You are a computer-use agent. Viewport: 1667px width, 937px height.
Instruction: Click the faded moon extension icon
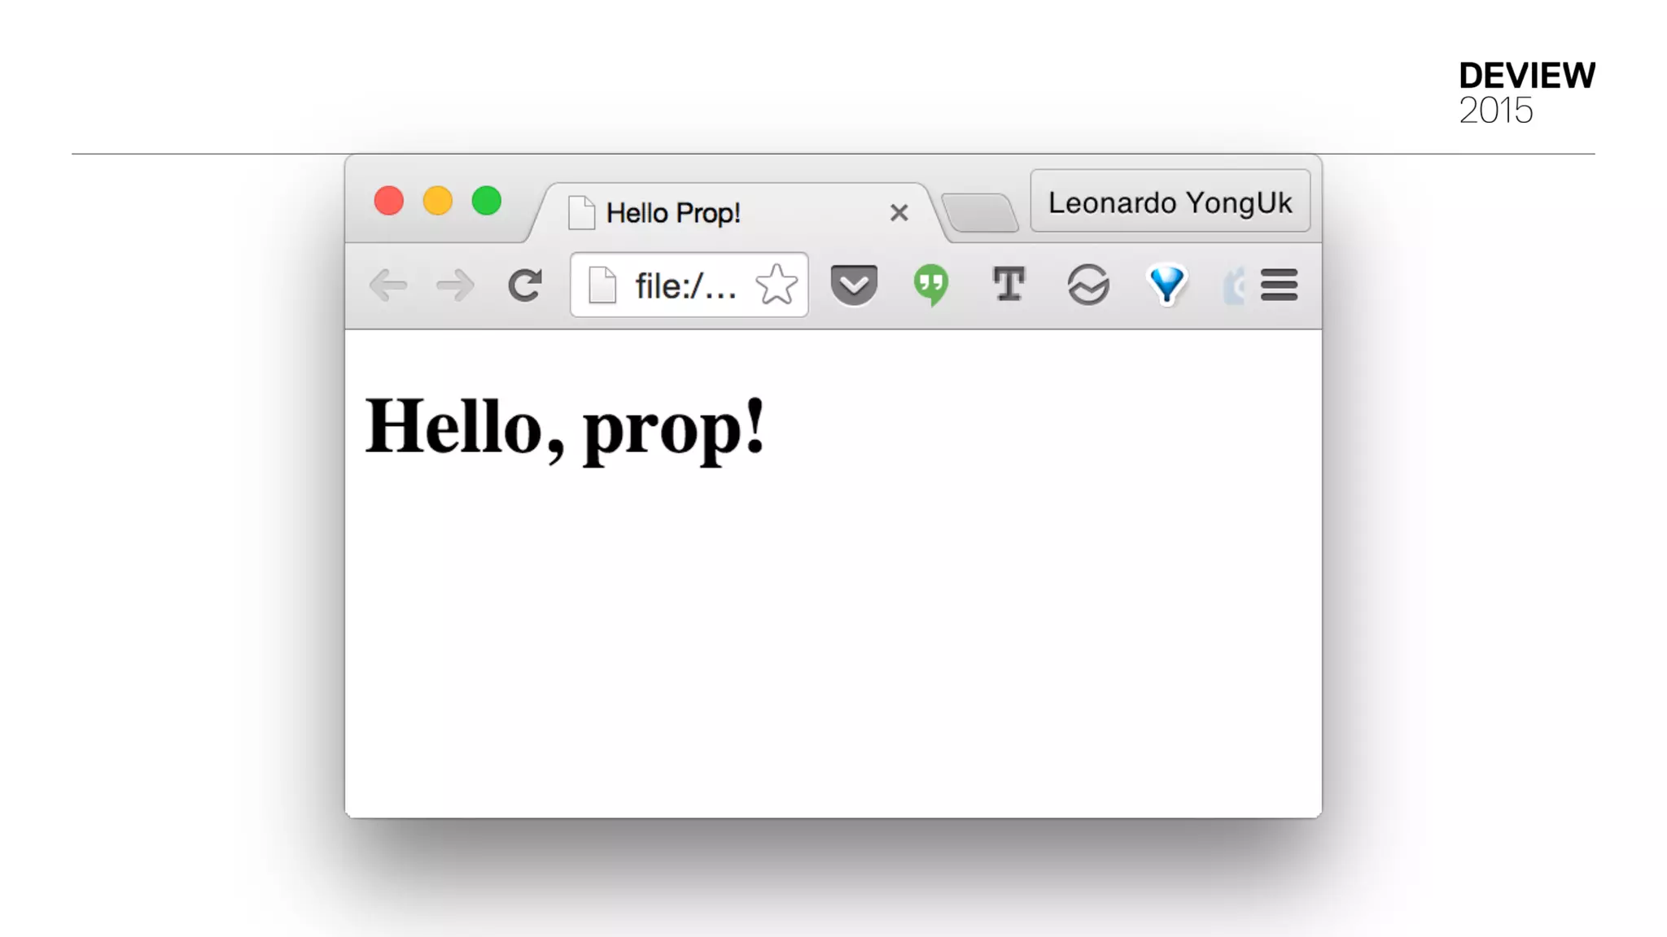1234,285
